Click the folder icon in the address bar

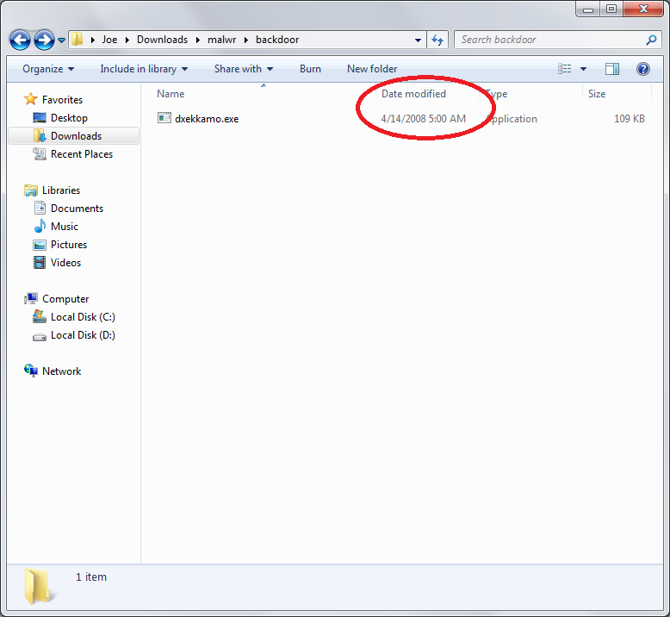tap(77, 40)
